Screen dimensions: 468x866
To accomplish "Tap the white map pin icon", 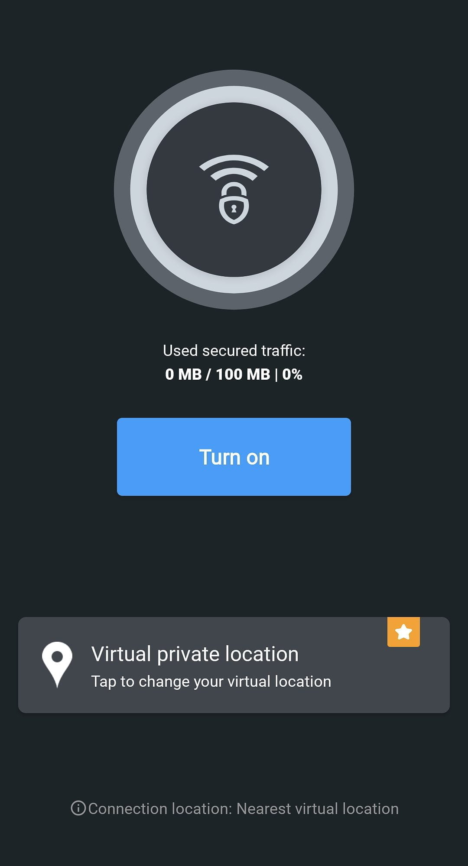I will 57,663.
